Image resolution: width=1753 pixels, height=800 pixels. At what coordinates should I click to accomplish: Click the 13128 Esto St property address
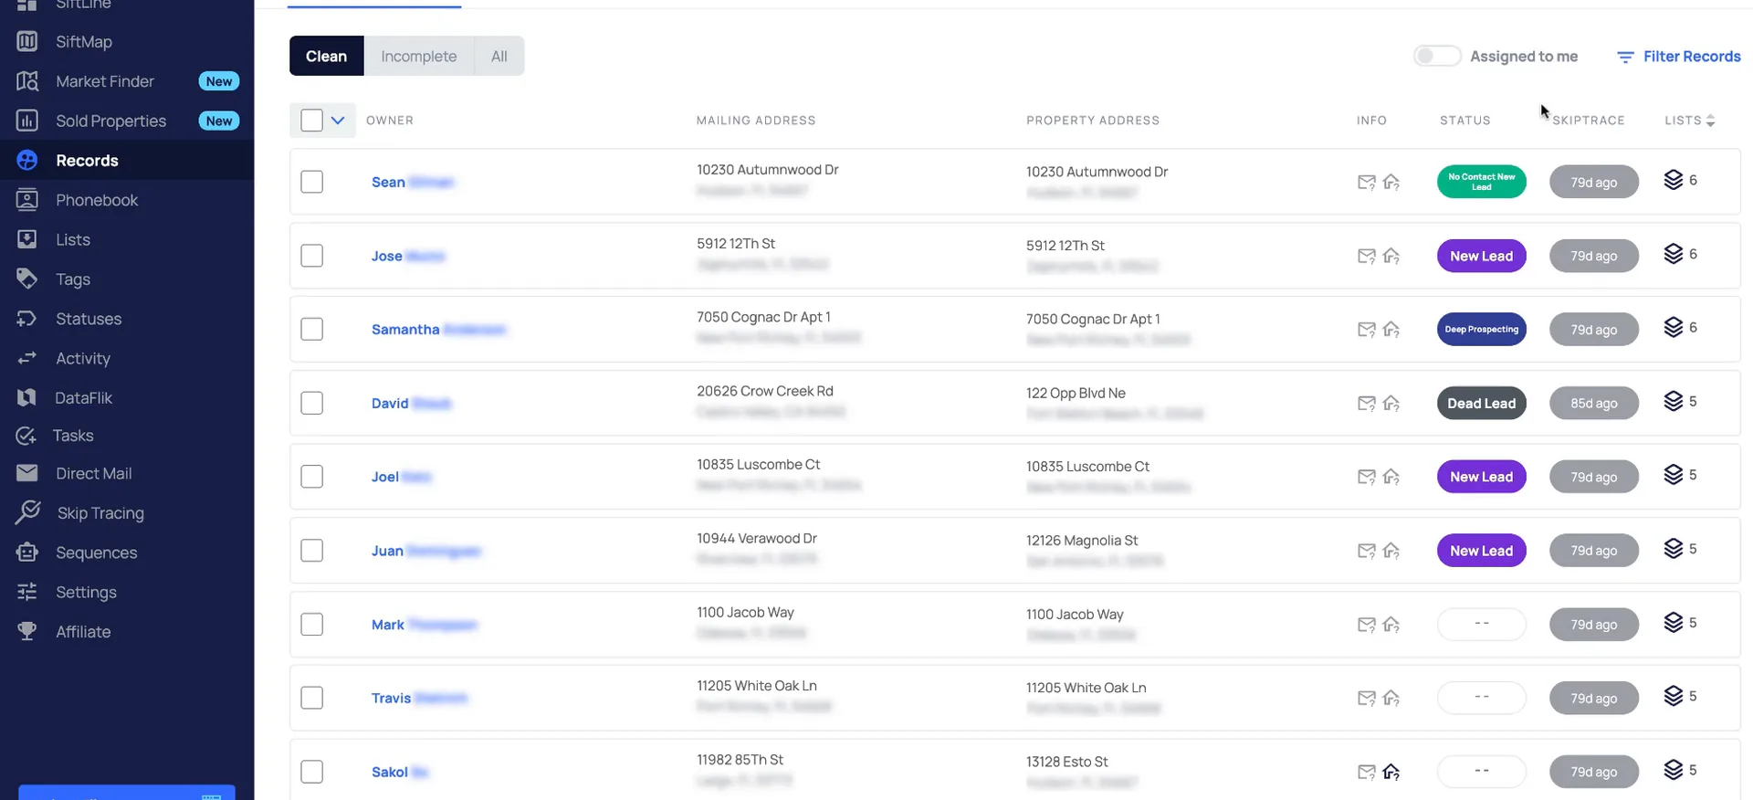pyautogui.click(x=1066, y=762)
